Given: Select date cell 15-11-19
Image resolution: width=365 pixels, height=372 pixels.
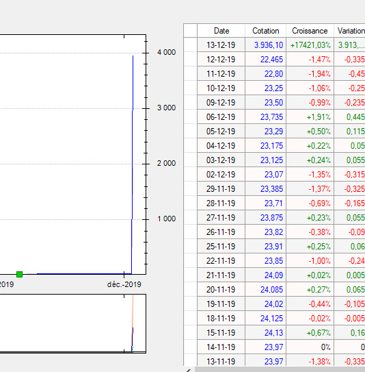Looking at the screenshot, I should (221, 333).
